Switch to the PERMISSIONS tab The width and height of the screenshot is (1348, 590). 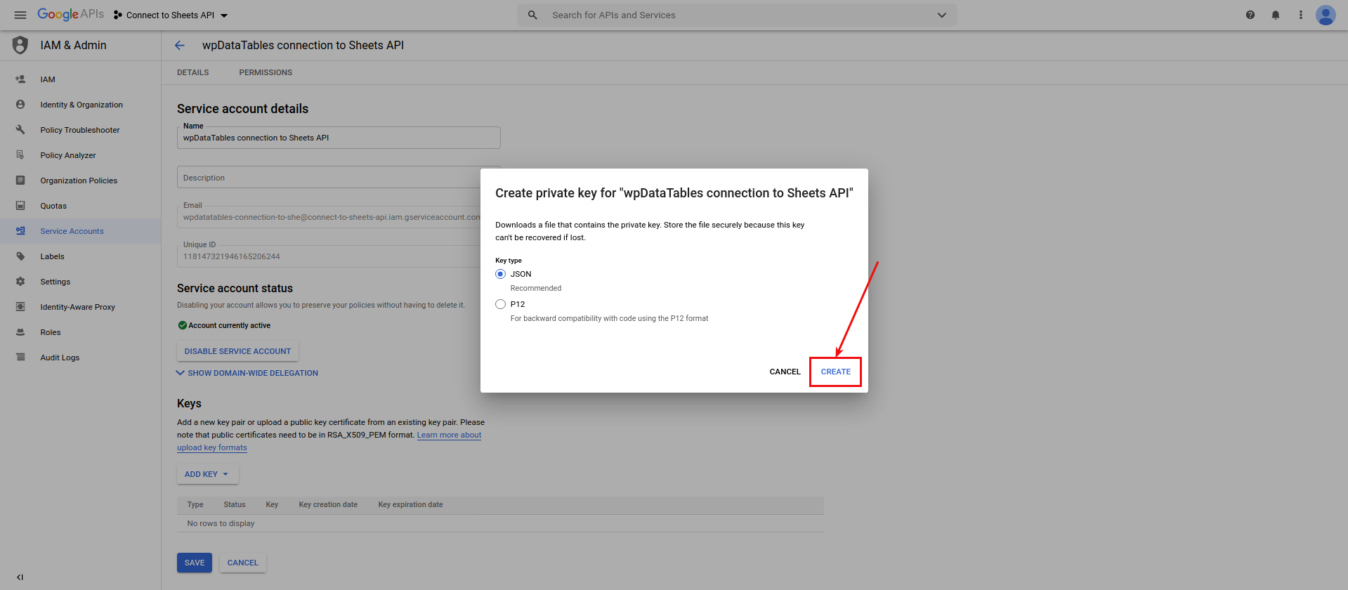tap(266, 72)
